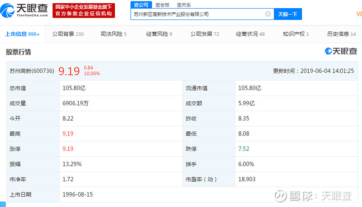Image resolution: width=362 pixels, height=207 pixels.
Task: Click the 最低 value 8.08
Action: click(x=243, y=134)
